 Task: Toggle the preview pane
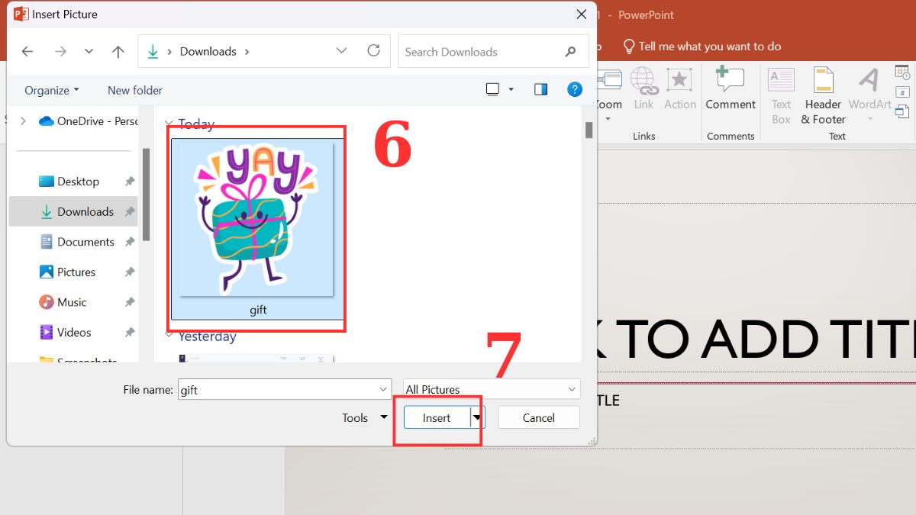540,89
